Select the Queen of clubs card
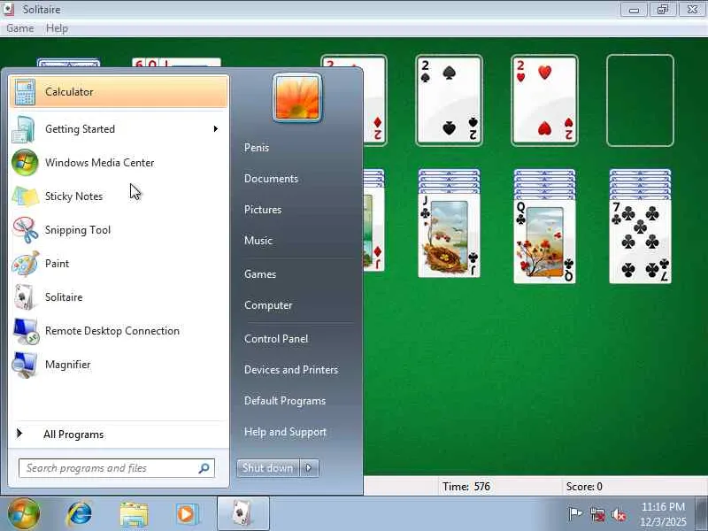 [x=544, y=241]
